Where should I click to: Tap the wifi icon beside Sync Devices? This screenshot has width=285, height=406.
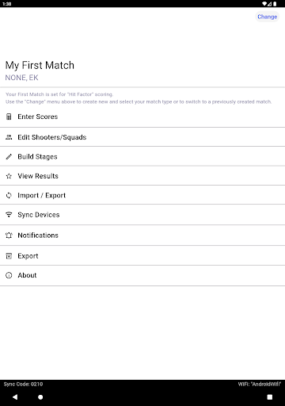click(9, 215)
